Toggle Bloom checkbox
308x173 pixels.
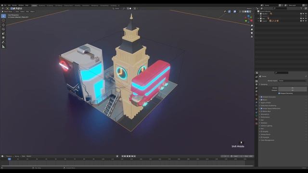tap(261, 100)
